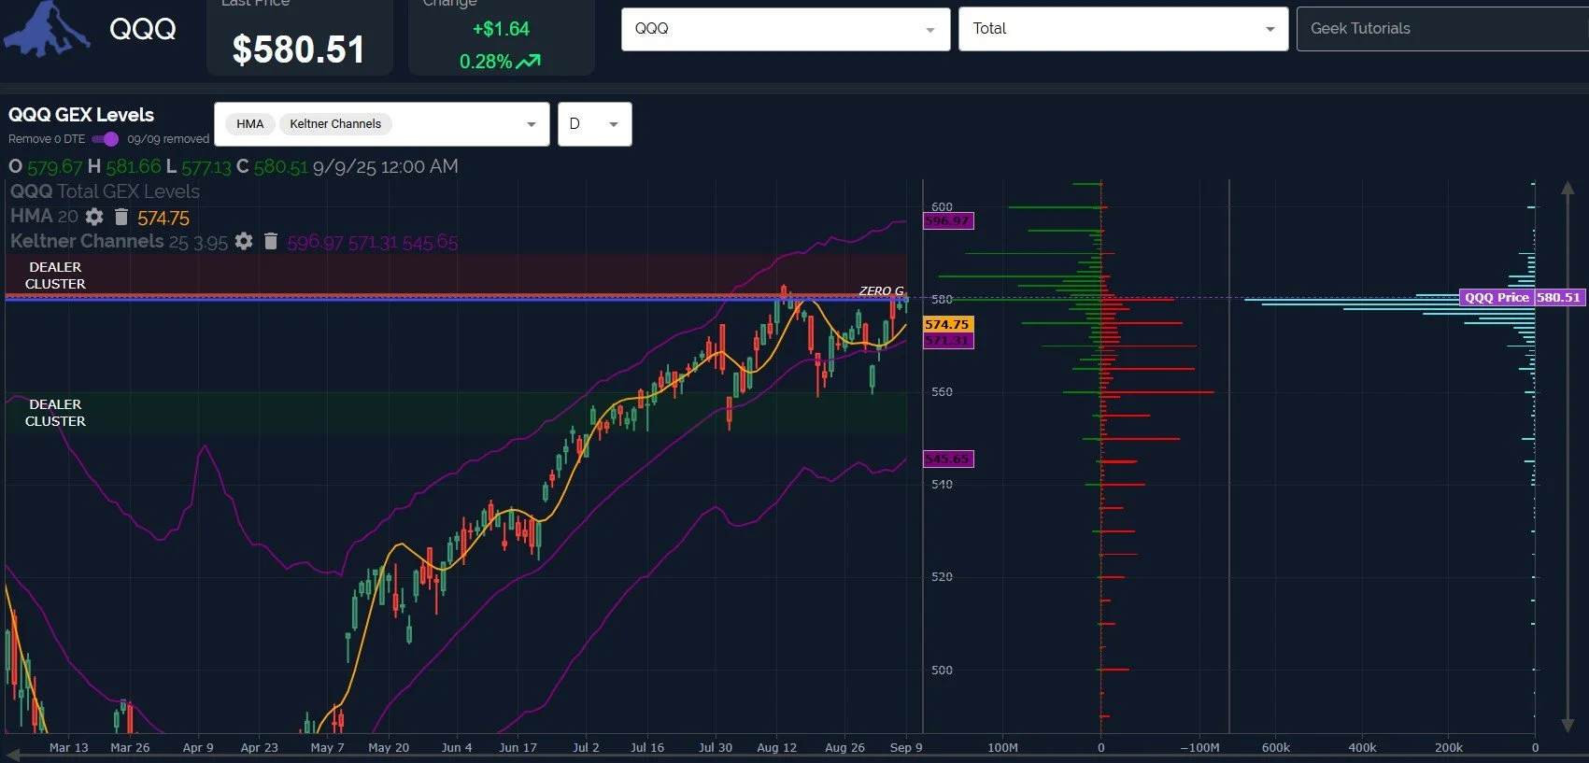The image size is (1589, 763).
Task: Click the Mar 13 date axis label
Action: tap(68, 747)
